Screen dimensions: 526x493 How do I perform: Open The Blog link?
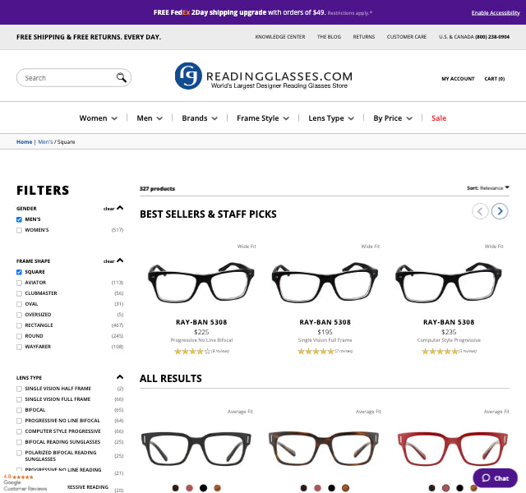tap(329, 36)
